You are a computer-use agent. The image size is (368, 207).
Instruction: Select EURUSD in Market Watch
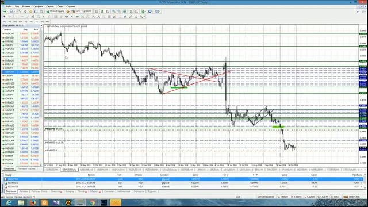20,41
